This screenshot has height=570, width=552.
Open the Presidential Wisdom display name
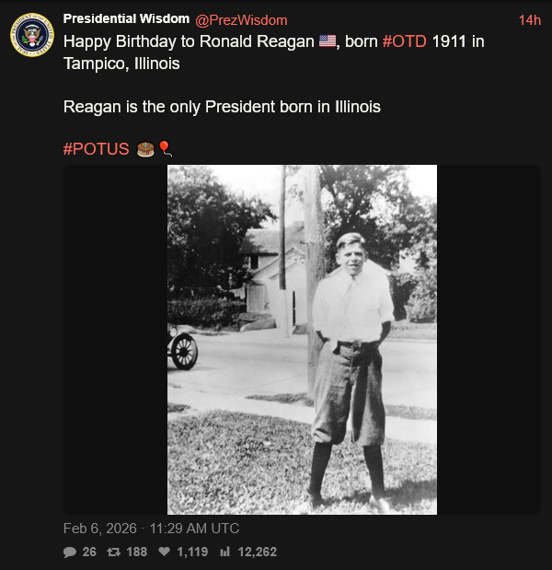pos(126,19)
